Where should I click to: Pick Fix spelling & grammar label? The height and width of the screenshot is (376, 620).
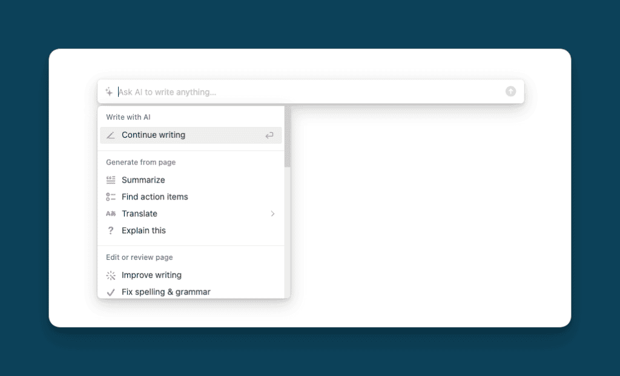click(166, 293)
